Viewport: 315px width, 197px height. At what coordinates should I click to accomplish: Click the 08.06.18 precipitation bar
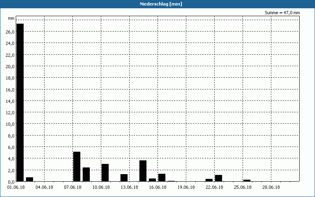tap(86, 174)
